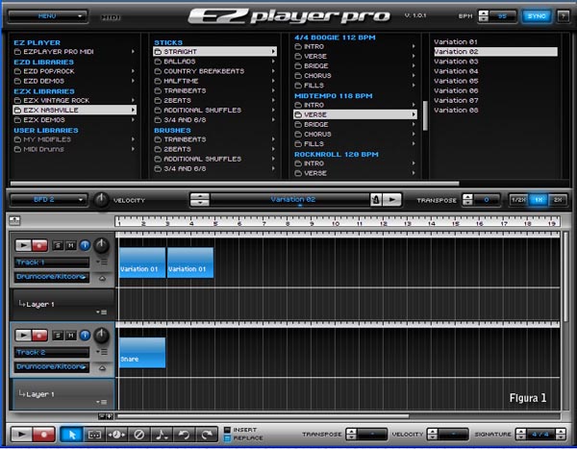Screen dimensions: 577x449
Task: Open EZD Pop/Rock library folder
Action: pyautogui.click(x=75, y=71)
